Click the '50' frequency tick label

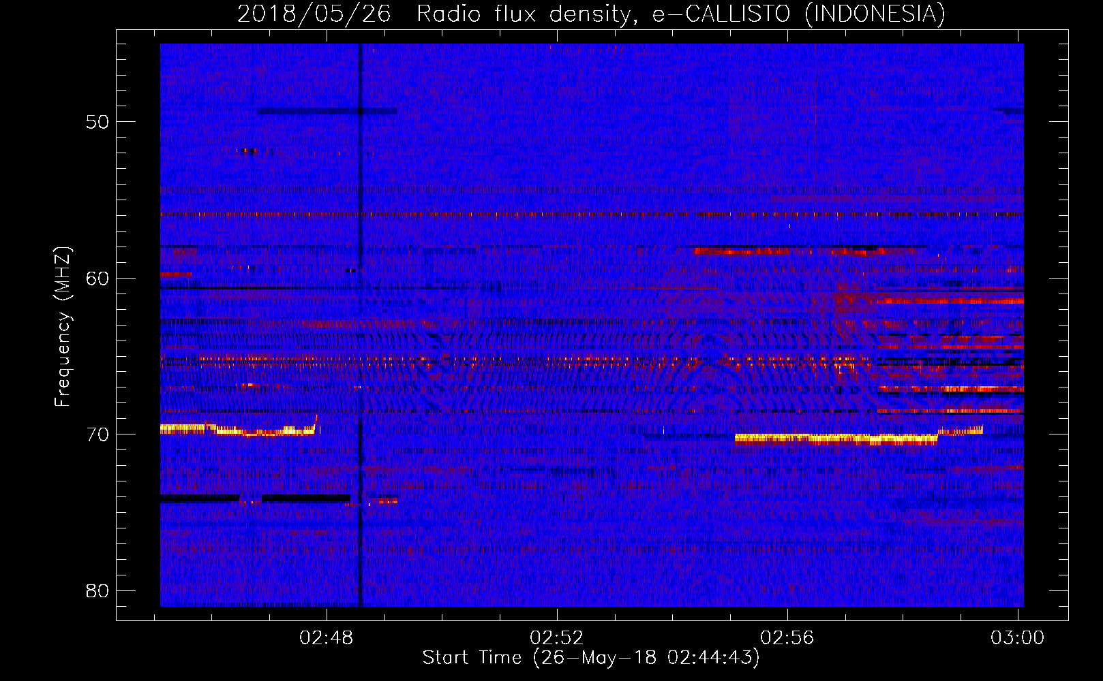(x=97, y=122)
